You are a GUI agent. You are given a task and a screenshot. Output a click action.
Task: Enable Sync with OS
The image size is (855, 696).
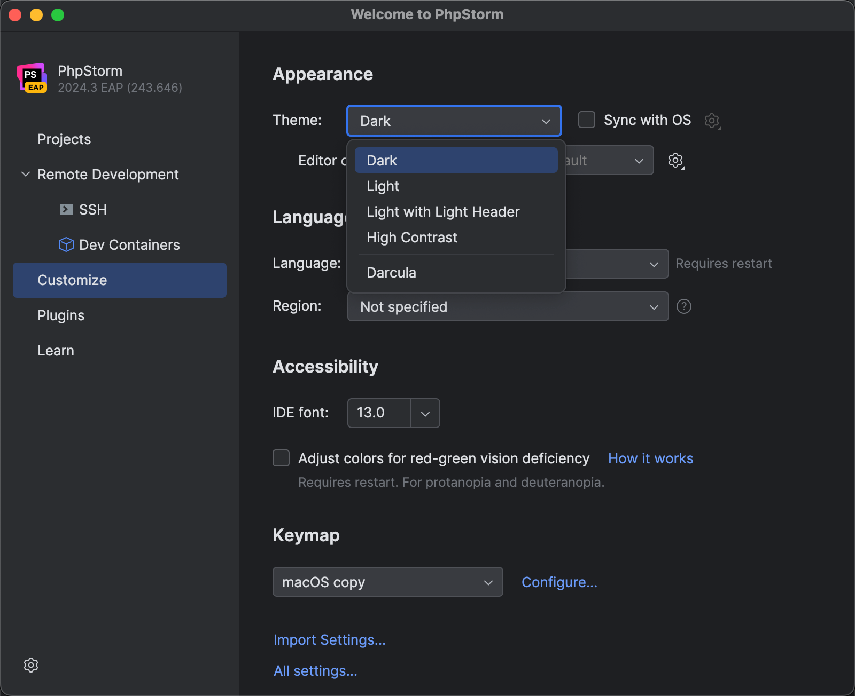coord(586,120)
